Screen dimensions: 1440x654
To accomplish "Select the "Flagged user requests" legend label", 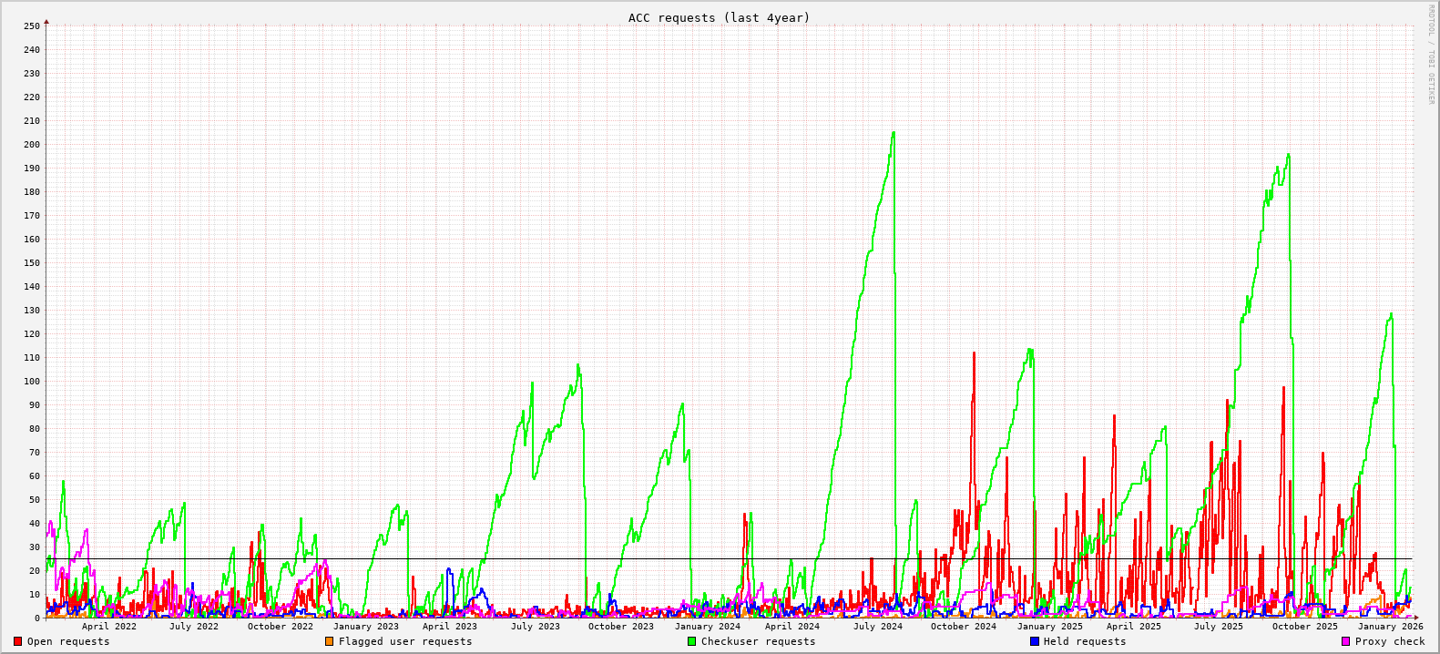I will (x=405, y=641).
